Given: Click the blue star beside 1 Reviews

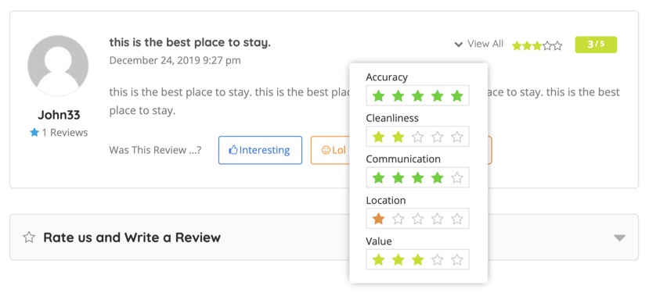Looking at the screenshot, I should click(34, 132).
